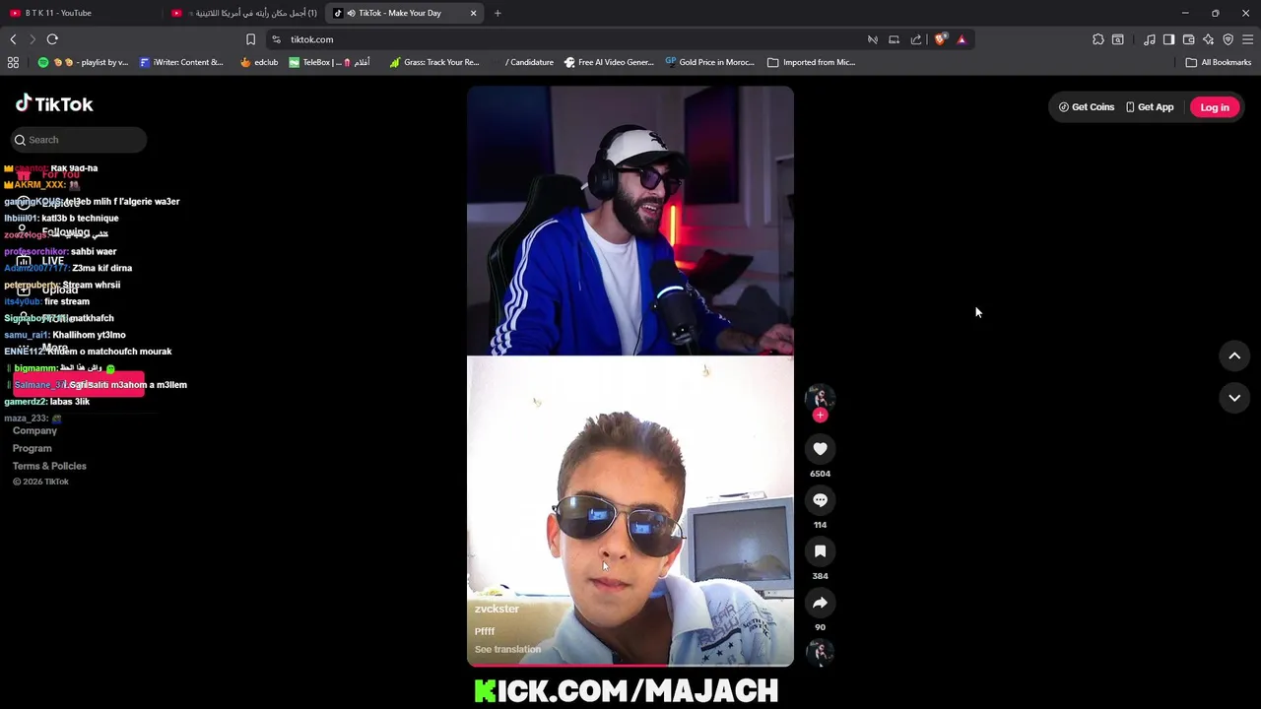The width and height of the screenshot is (1261, 709).
Task: Click the install app icon in address bar
Action: pos(894,39)
